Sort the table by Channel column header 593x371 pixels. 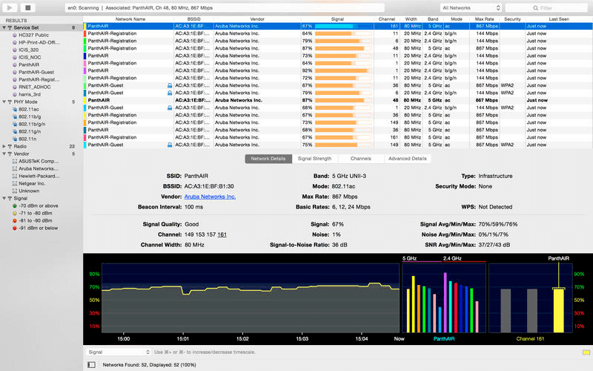pyautogui.click(x=386, y=19)
